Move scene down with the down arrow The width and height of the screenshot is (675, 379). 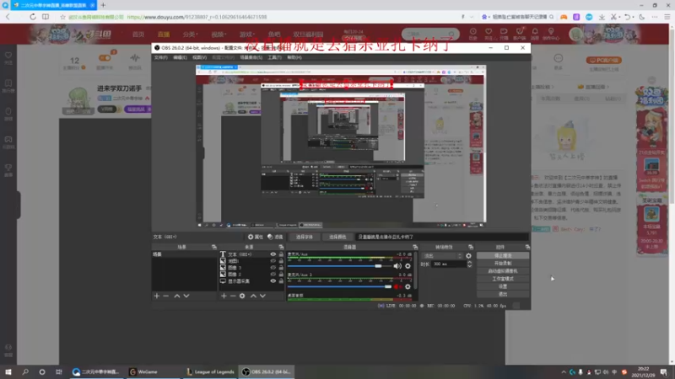click(186, 296)
